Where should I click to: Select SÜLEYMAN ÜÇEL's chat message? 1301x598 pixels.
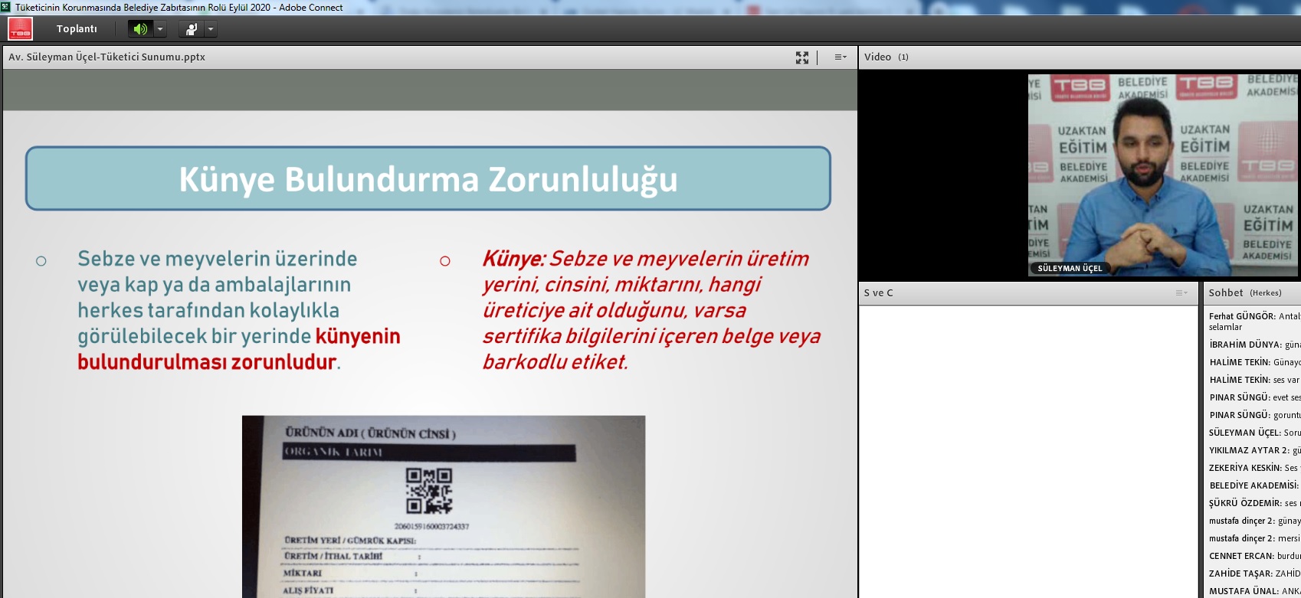point(1254,433)
